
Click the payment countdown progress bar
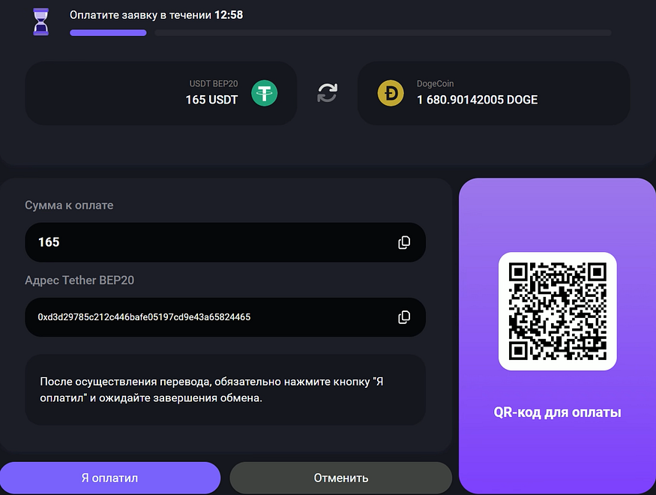click(340, 33)
